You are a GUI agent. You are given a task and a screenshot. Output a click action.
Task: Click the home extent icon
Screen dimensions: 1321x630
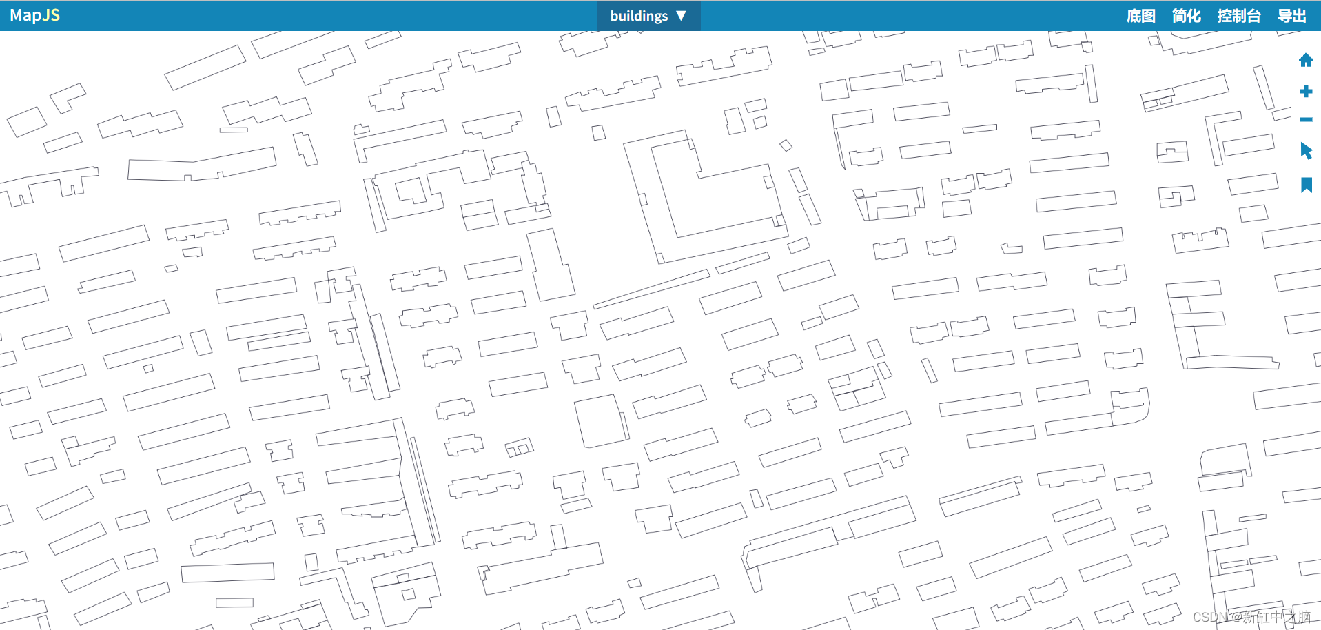click(x=1306, y=61)
